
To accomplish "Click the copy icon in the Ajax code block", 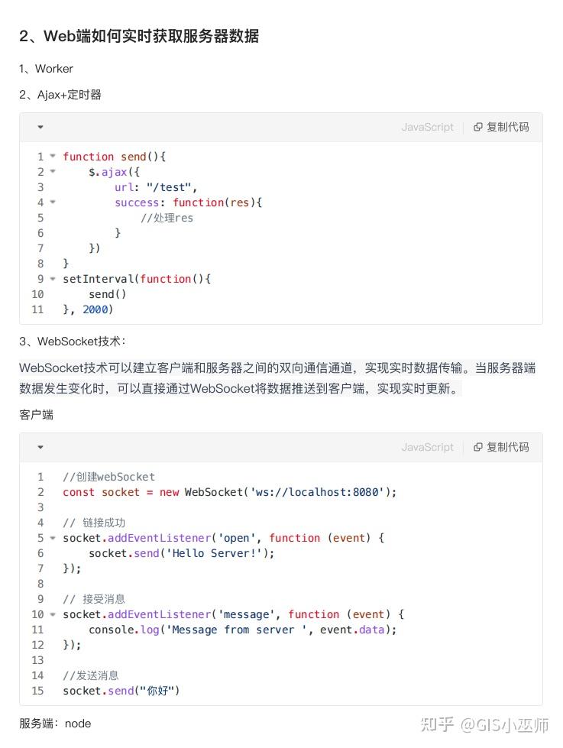I will (x=478, y=127).
